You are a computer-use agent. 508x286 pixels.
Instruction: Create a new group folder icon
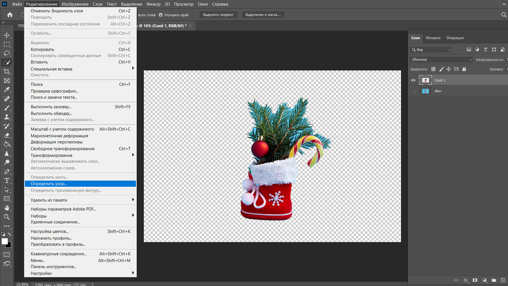494,280
